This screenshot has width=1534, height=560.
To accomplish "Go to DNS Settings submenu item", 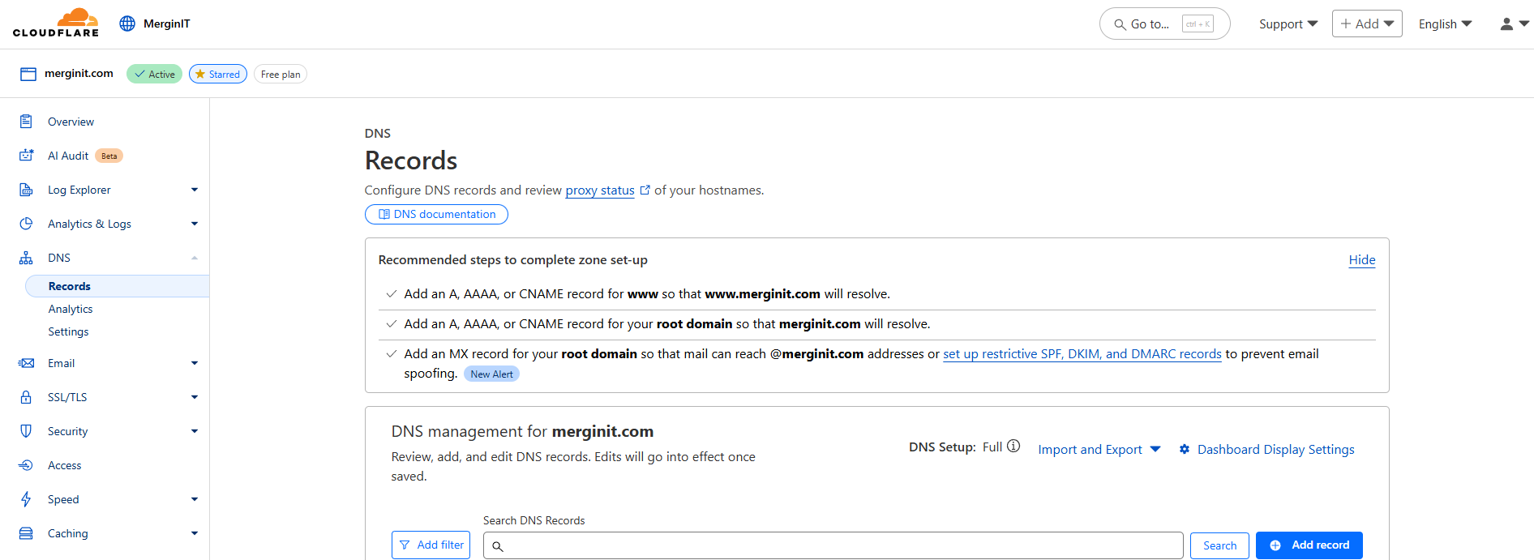I will click(68, 331).
